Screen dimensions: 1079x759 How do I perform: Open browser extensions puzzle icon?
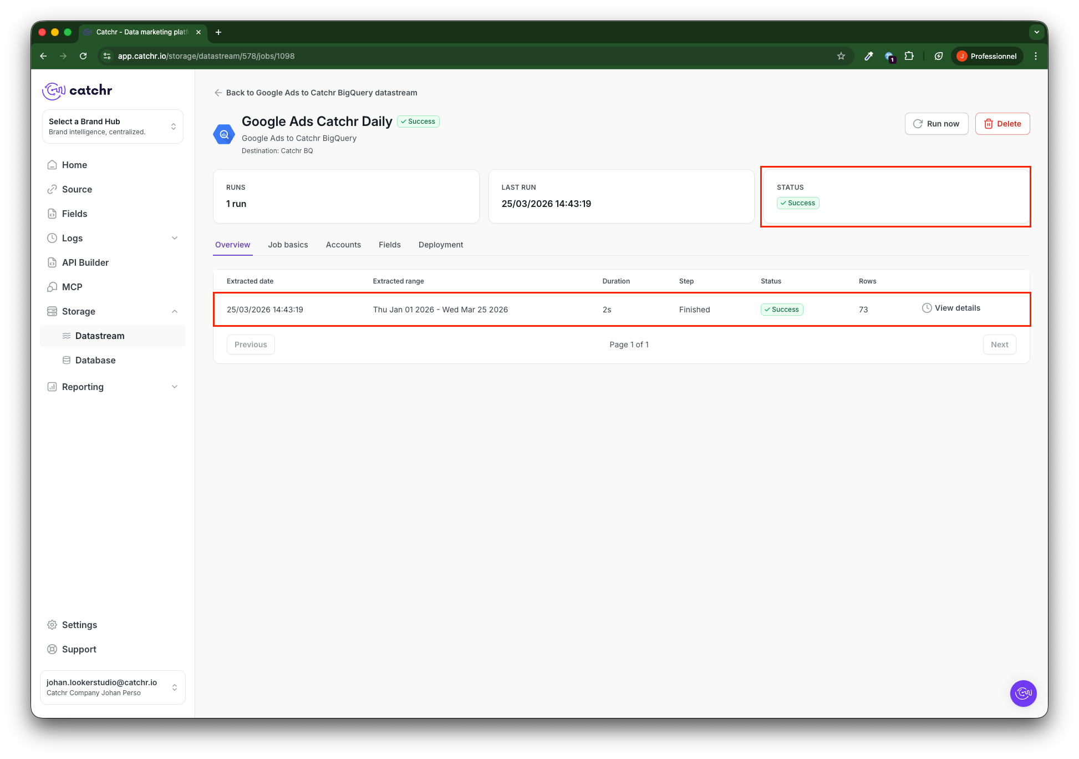(909, 56)
